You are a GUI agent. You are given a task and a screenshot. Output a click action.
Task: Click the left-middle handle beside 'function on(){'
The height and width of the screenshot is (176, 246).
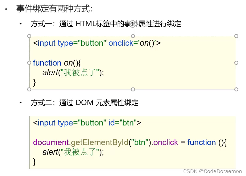pyautogui.click(x=29, y=63)
